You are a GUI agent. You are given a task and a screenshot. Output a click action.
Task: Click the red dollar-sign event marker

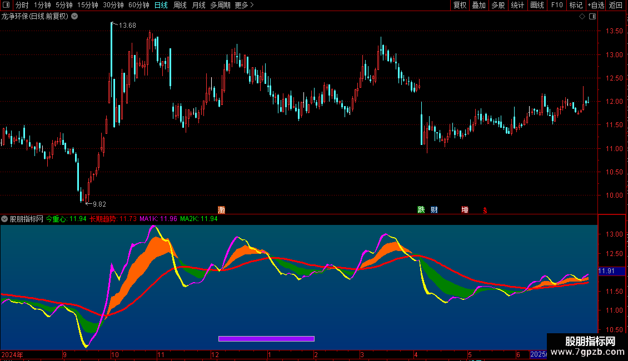[485, 210]
